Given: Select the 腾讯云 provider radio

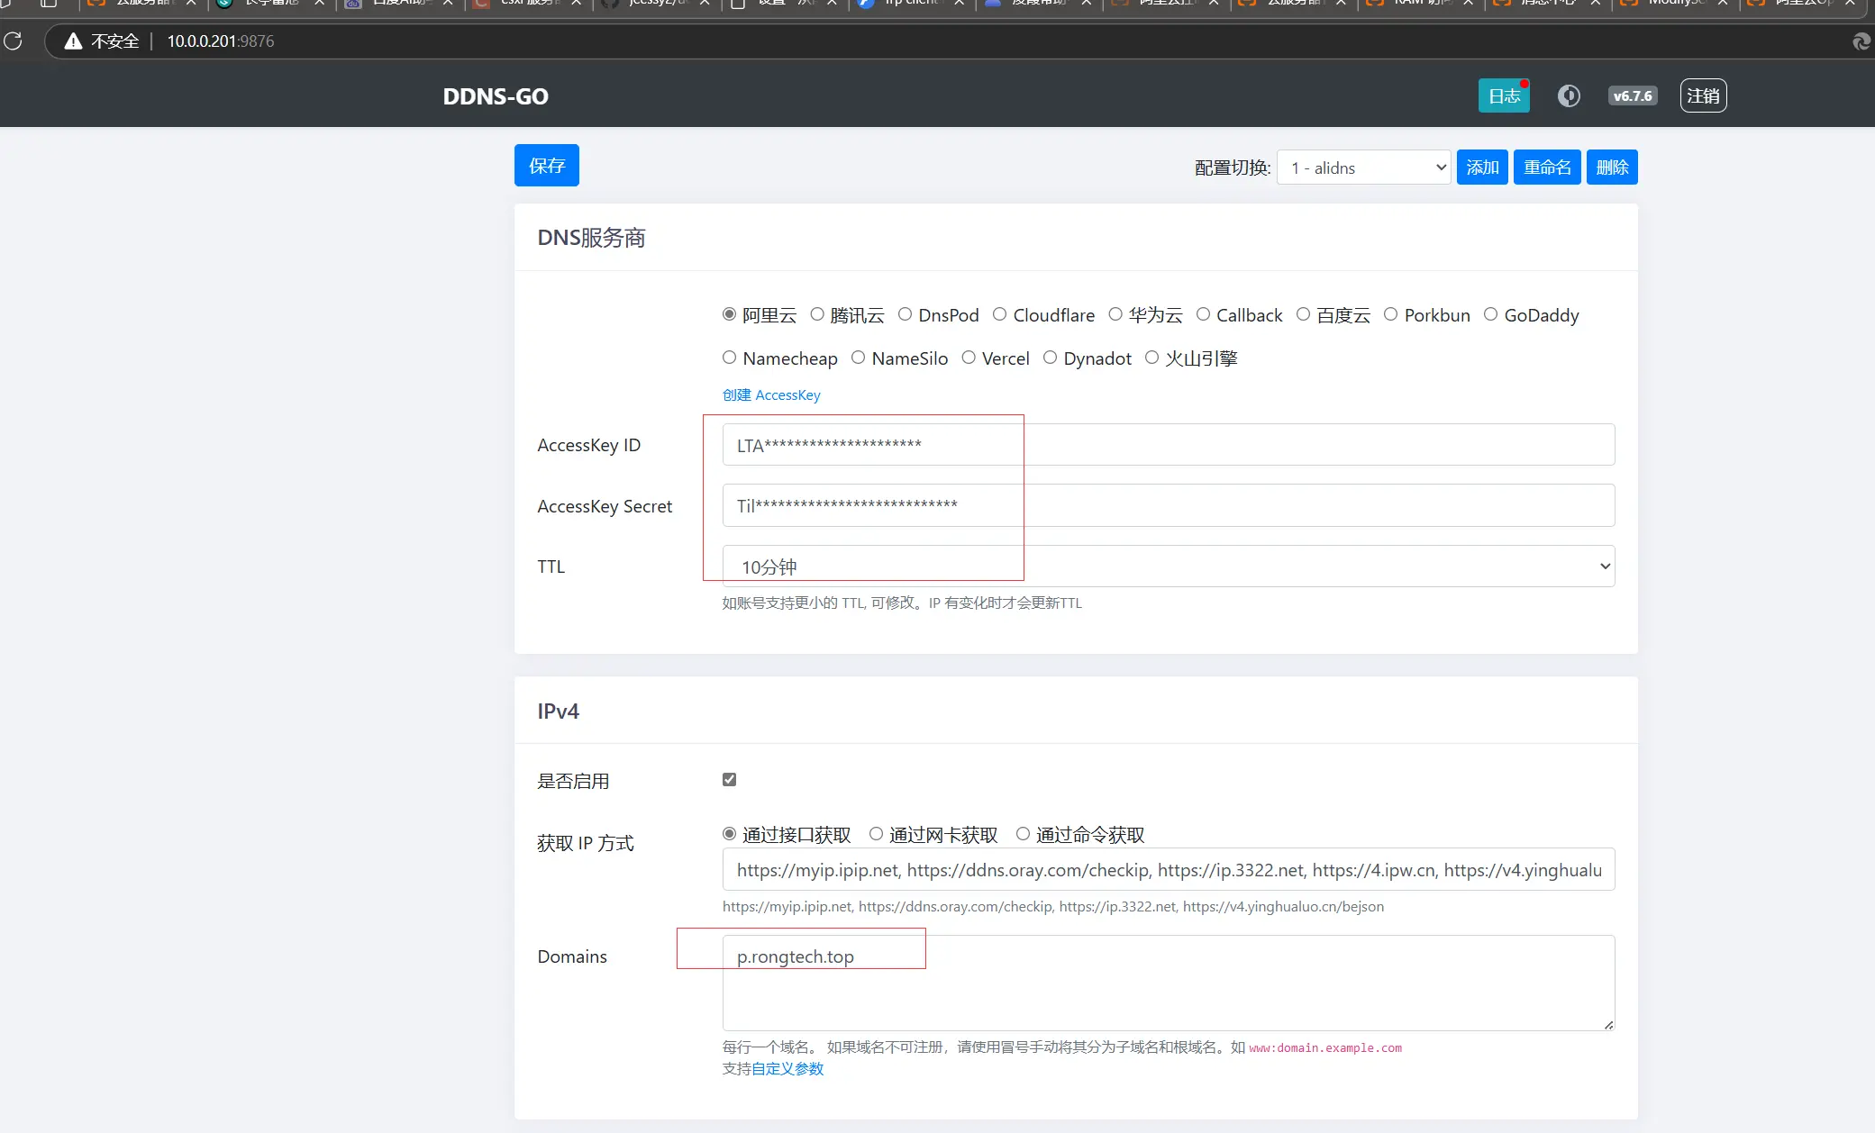Looking at the screenshot, I should coord(817,314).
